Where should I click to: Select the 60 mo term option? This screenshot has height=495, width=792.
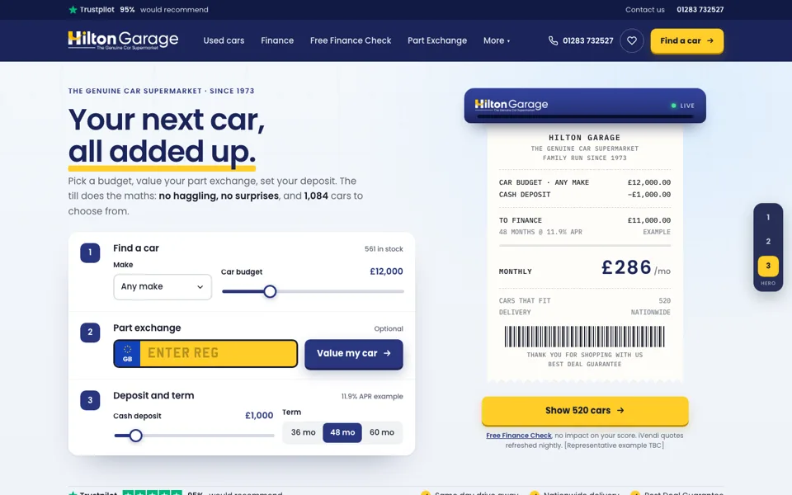tap(382, 432)
